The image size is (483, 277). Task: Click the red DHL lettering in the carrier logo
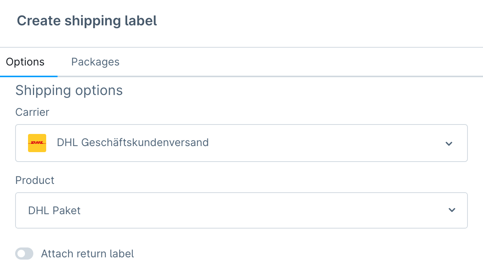click(x=37, y=143)
